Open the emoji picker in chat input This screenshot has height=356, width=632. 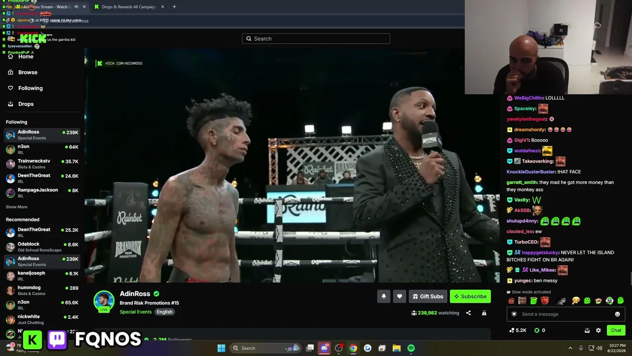[617, 314]
